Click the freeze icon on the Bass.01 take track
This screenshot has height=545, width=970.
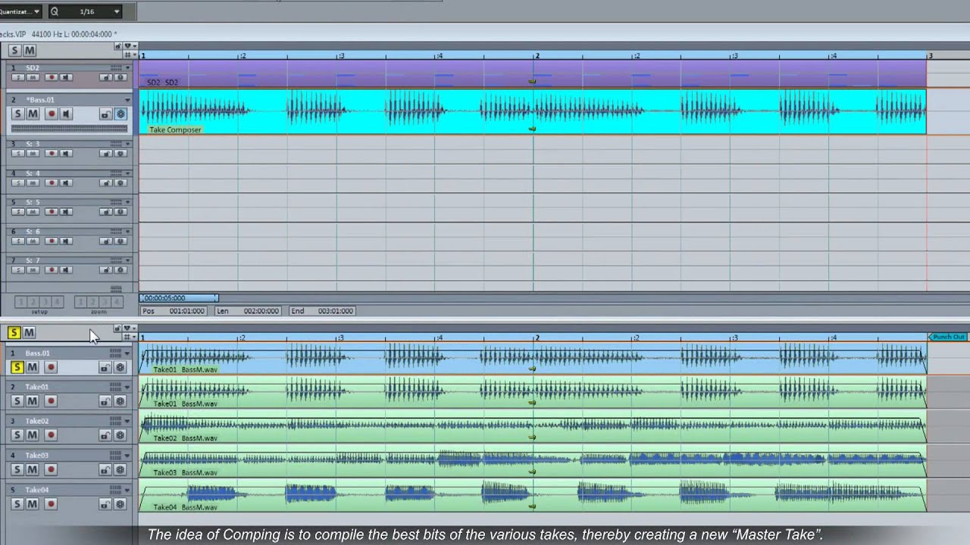[120, 368]
